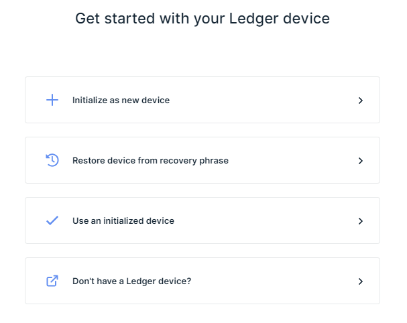Click the Get started with your Ledger heading
This screenshot has height=323, width=407.
pyautogui.click(x=202, y=19)
